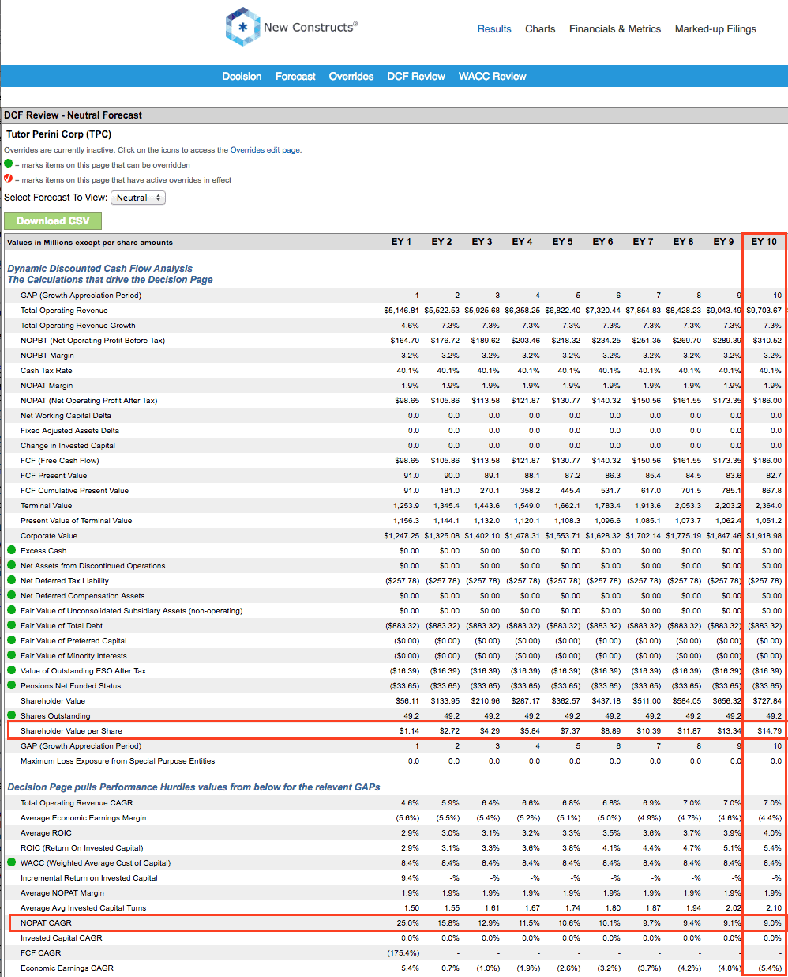Screen dimensions: 788x977
Task: Switch to the Overrides tab
Action: click(351, 76)
